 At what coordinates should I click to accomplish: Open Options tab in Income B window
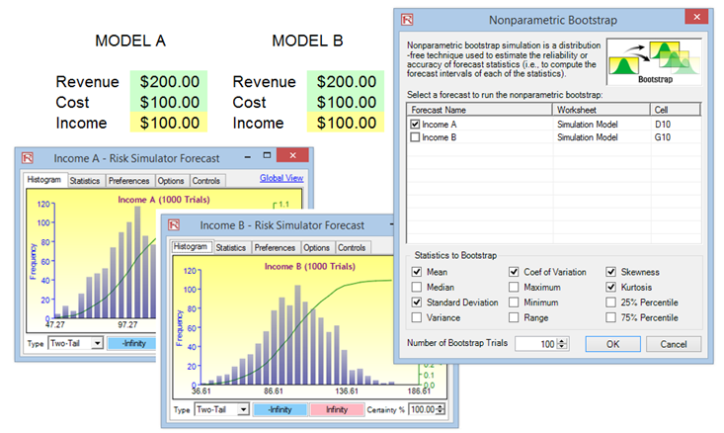pos(316,248)
